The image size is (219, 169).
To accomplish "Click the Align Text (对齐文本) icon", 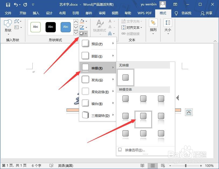I will point(132,27).
